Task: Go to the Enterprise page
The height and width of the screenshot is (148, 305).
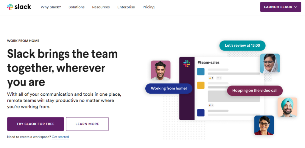Action: pos(126,7)
